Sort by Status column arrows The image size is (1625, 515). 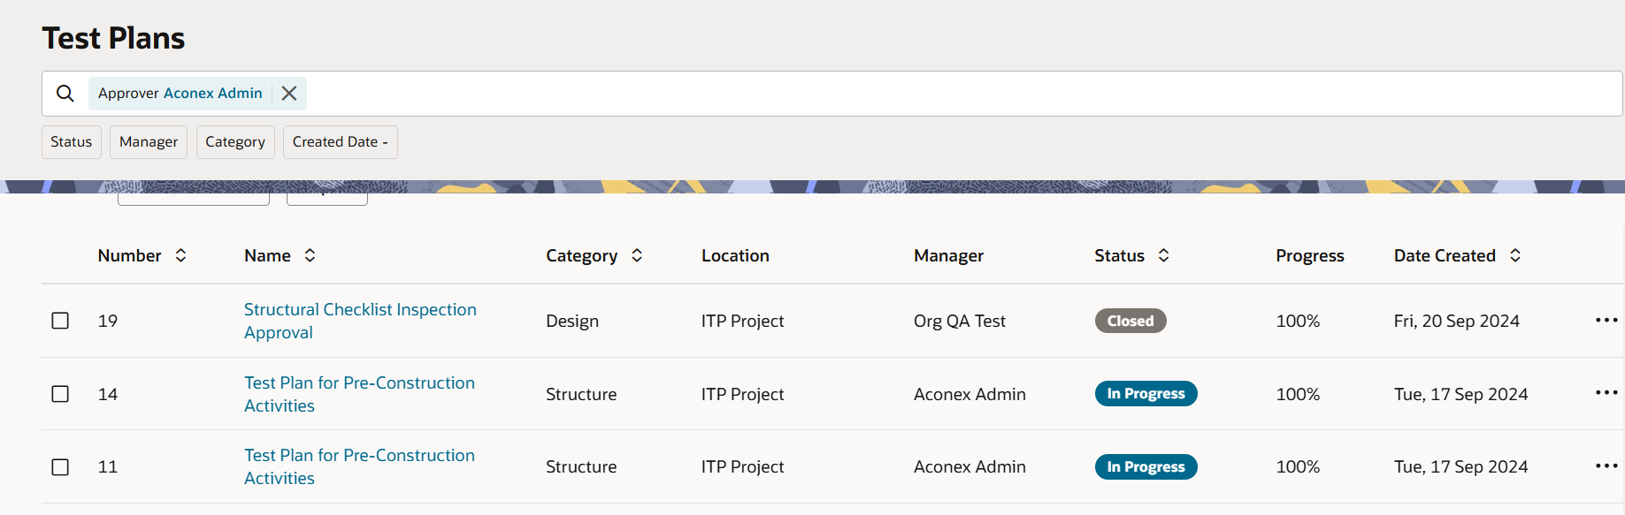1163,255
